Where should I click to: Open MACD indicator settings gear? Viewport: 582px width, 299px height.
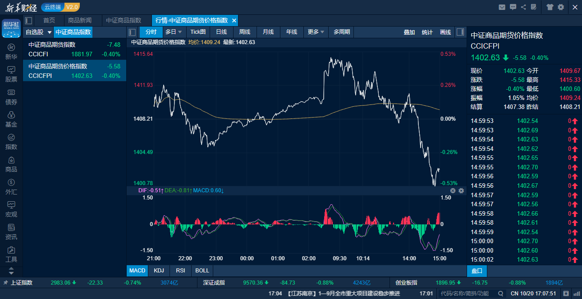point(461,190)
